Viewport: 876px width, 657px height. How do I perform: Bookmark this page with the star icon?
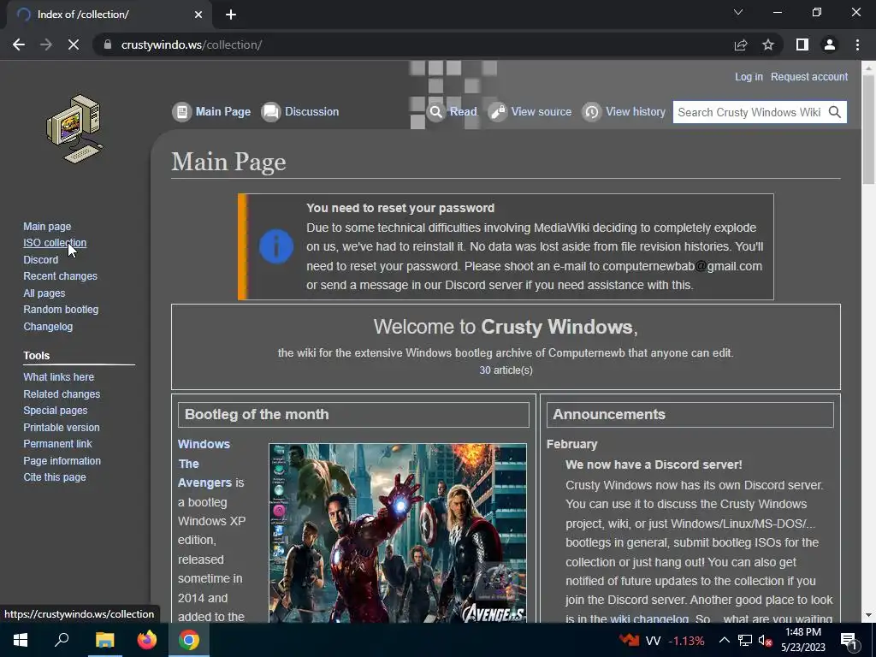(768, 44)
